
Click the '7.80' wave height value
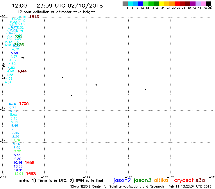15,129
